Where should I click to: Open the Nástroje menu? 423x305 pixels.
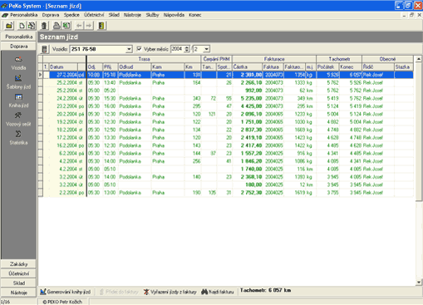point(132,15)
